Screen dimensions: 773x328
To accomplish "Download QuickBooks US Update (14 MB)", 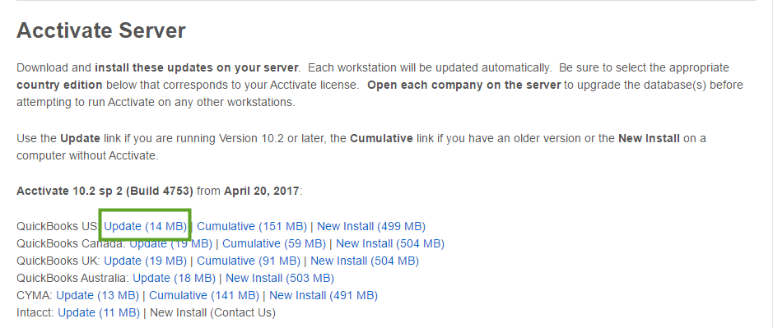I will 145,226.
